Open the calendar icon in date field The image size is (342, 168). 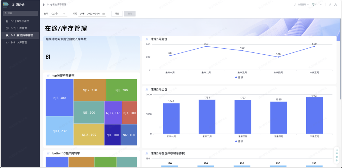[103, 14]
